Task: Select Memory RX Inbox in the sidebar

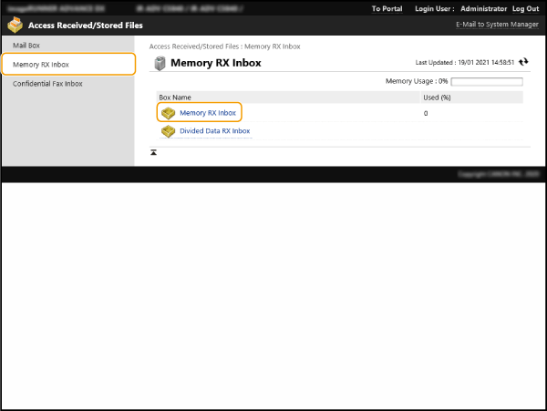Action: pos(41,65)
